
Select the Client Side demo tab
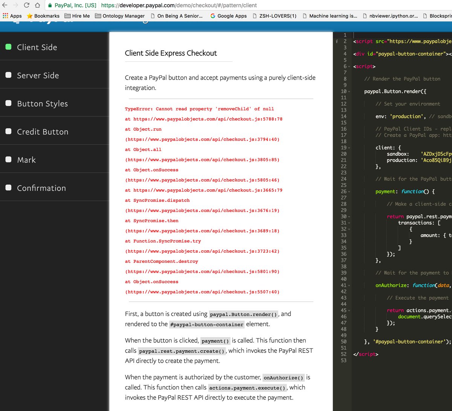(54, 47)
